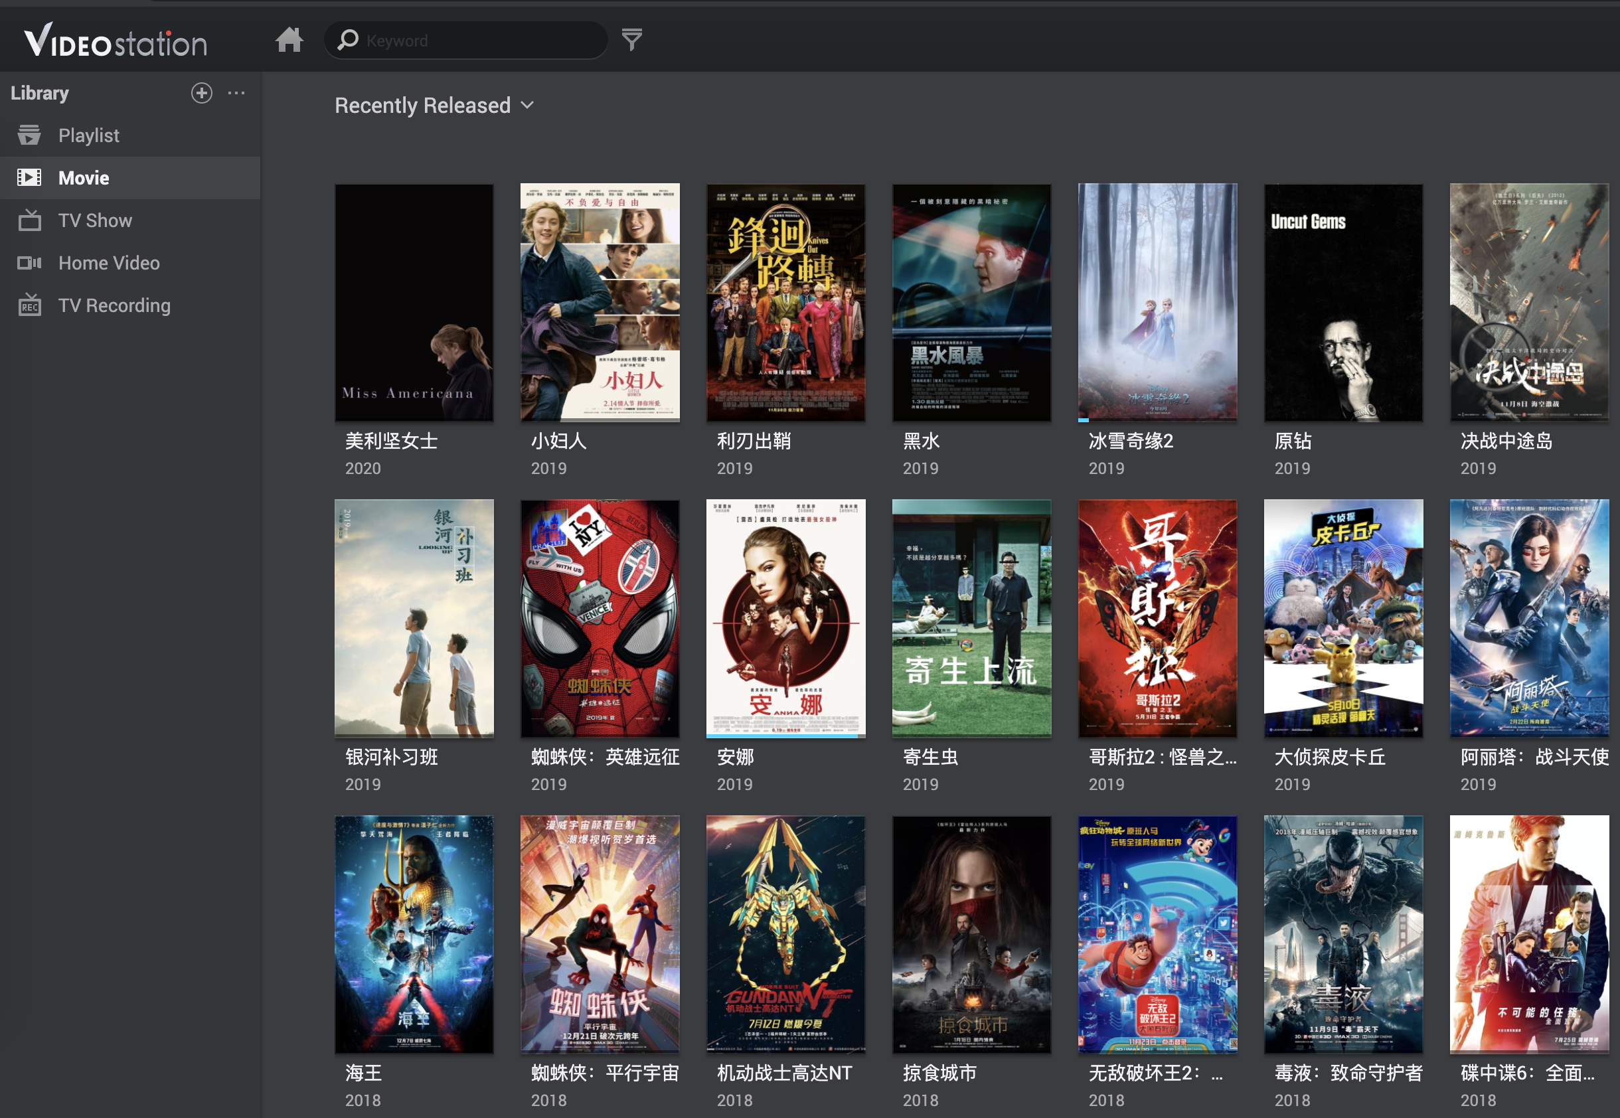Open the 银河补习班 poster

tap(414, 619)
